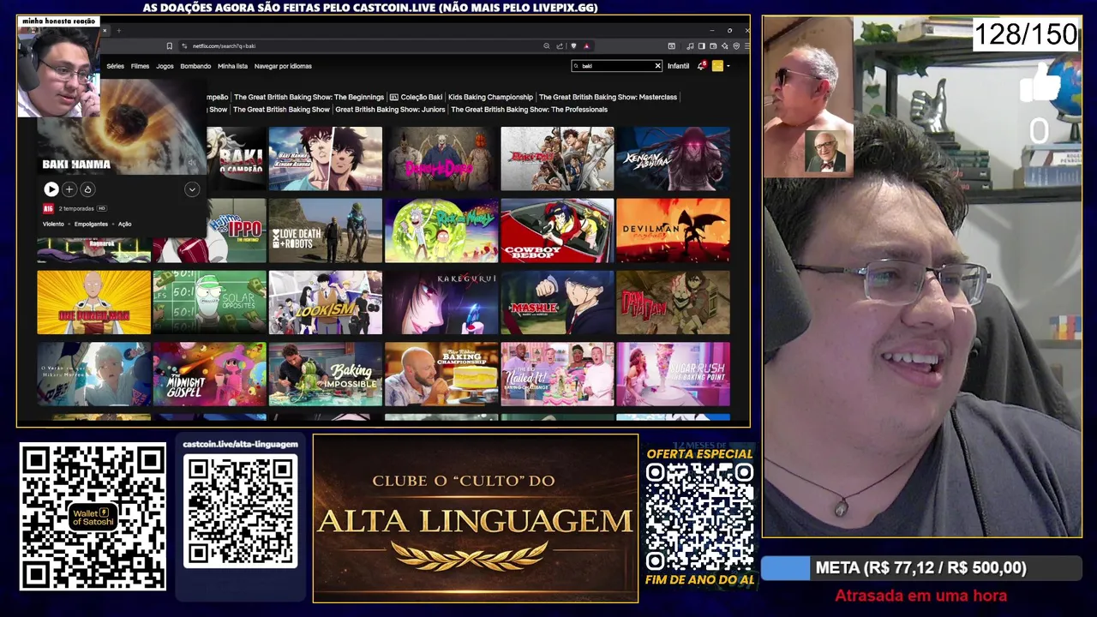Open the Kakegurui thumbnail

(441, 303)
